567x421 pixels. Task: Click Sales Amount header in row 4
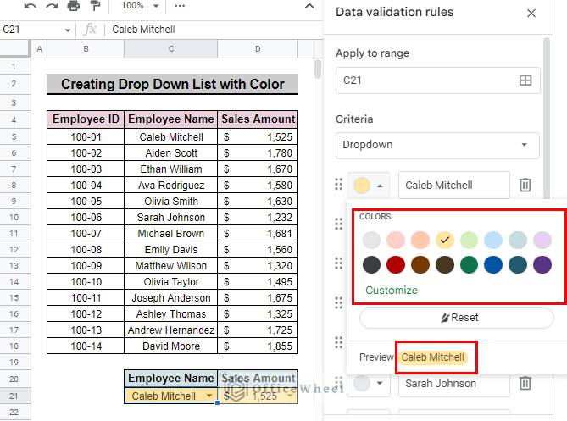tap(258, 119)
